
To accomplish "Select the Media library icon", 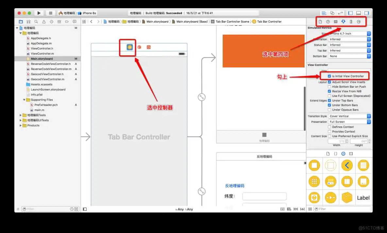I will (351, 153).
